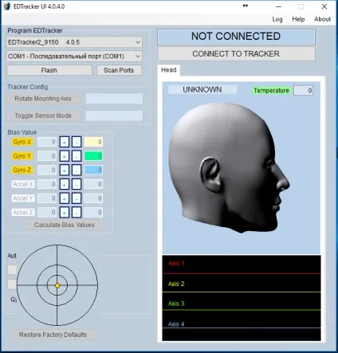Decrease Gyro X bias with minus

77,142
